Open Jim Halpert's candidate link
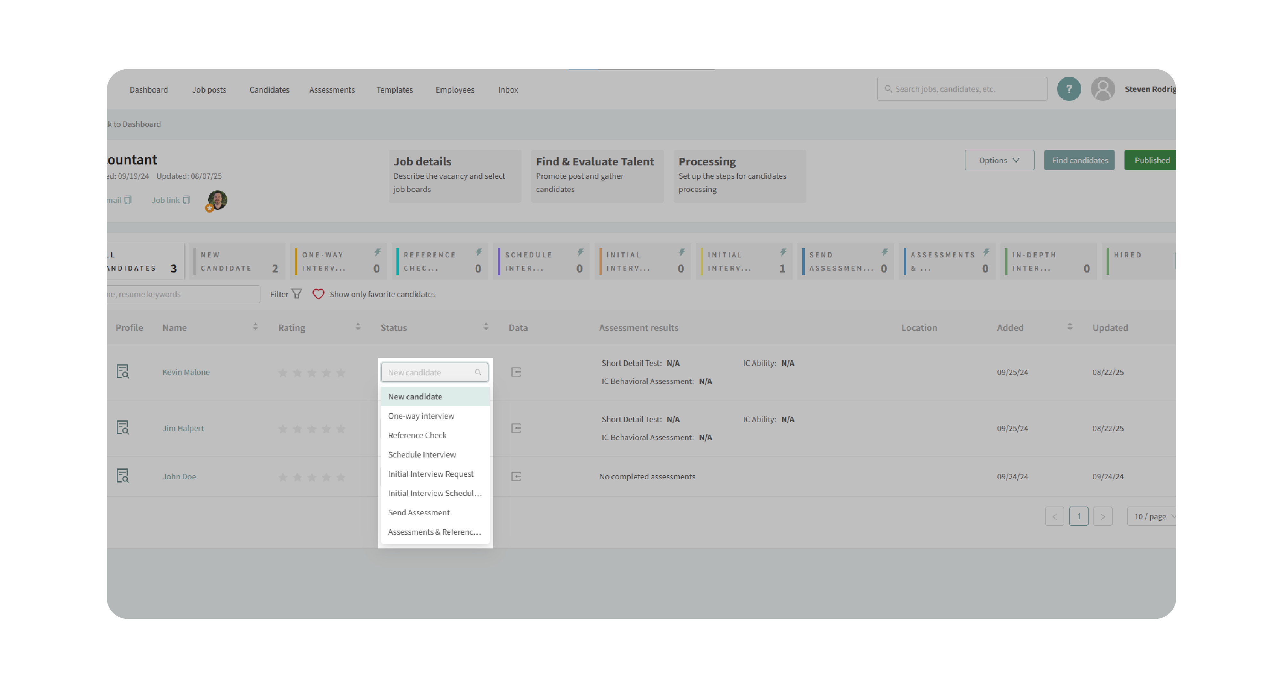This screenshot has width=1283, height=688. pyautogui.click(x=183, y=428)
